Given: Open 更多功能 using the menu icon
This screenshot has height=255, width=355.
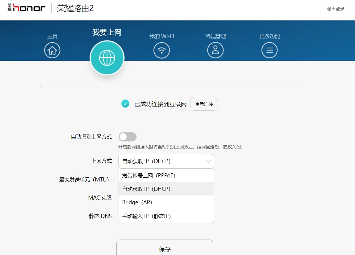Looking at the screenshot, I should coord(270,50).
